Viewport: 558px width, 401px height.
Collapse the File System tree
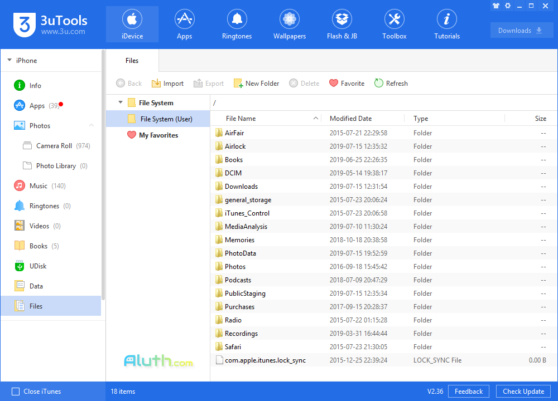(121, 102)
